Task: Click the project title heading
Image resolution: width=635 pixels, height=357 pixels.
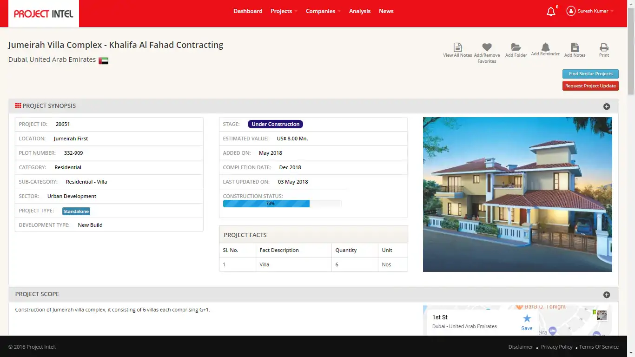Action: [x=116, y=45]
